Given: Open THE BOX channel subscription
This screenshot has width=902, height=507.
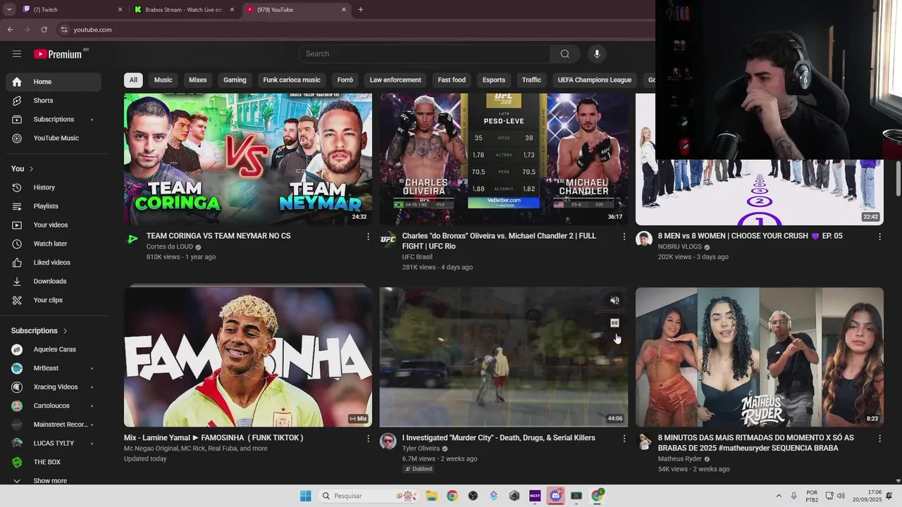Looking at the screenshot, I should (54, 462).
